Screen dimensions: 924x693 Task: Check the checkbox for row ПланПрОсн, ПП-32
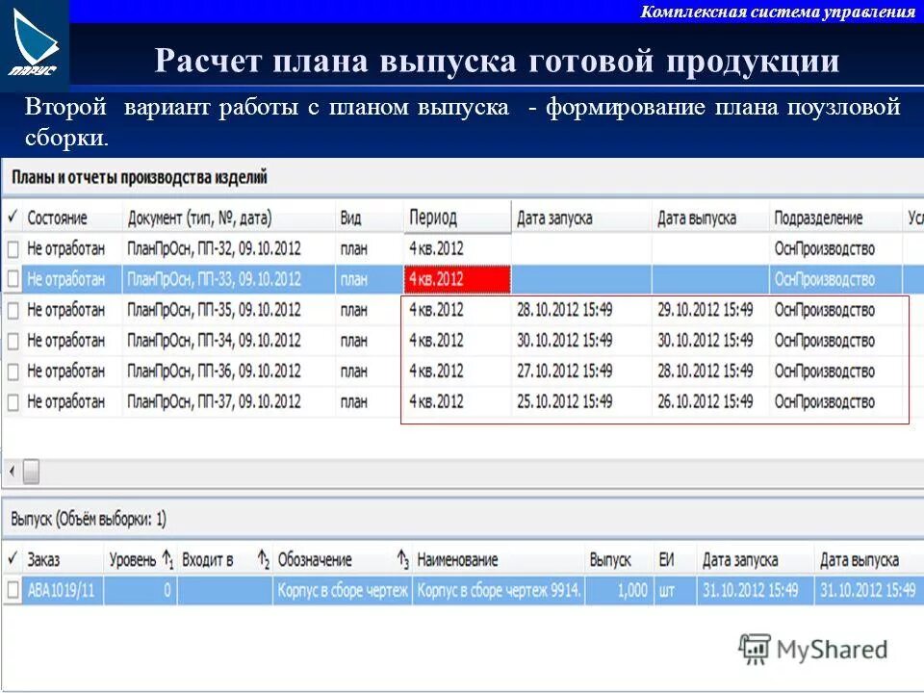tap(13, 247)
